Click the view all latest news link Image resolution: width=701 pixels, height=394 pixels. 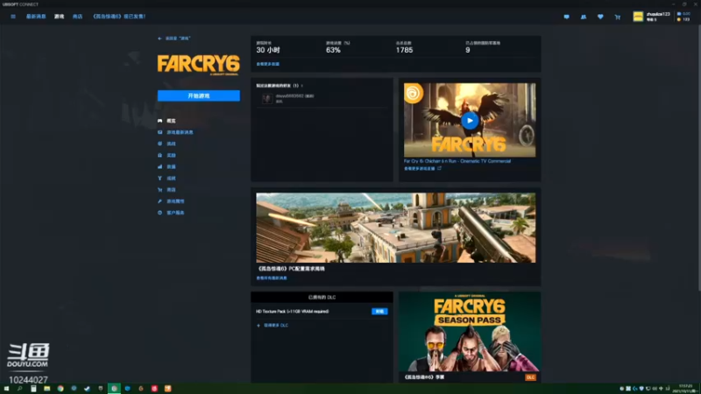pyautogui.click(x=272, y=278)
